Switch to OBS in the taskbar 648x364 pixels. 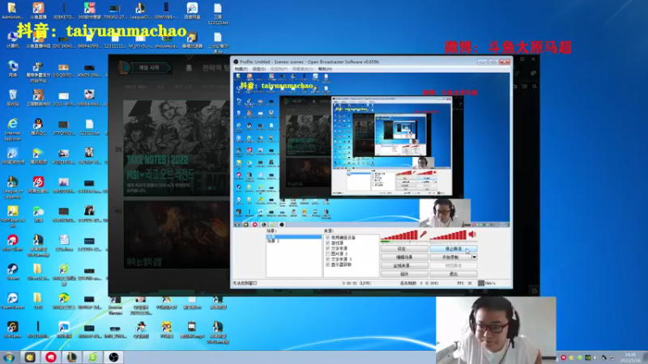(x=113, y=357)
